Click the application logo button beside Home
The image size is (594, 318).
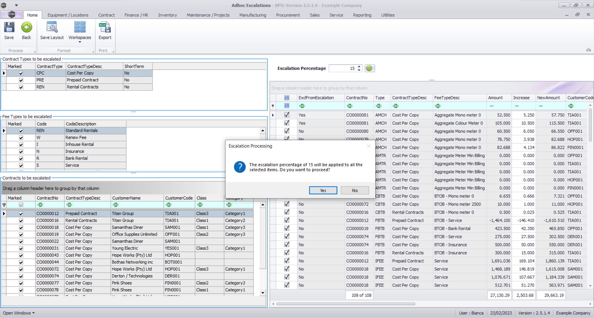11,15
